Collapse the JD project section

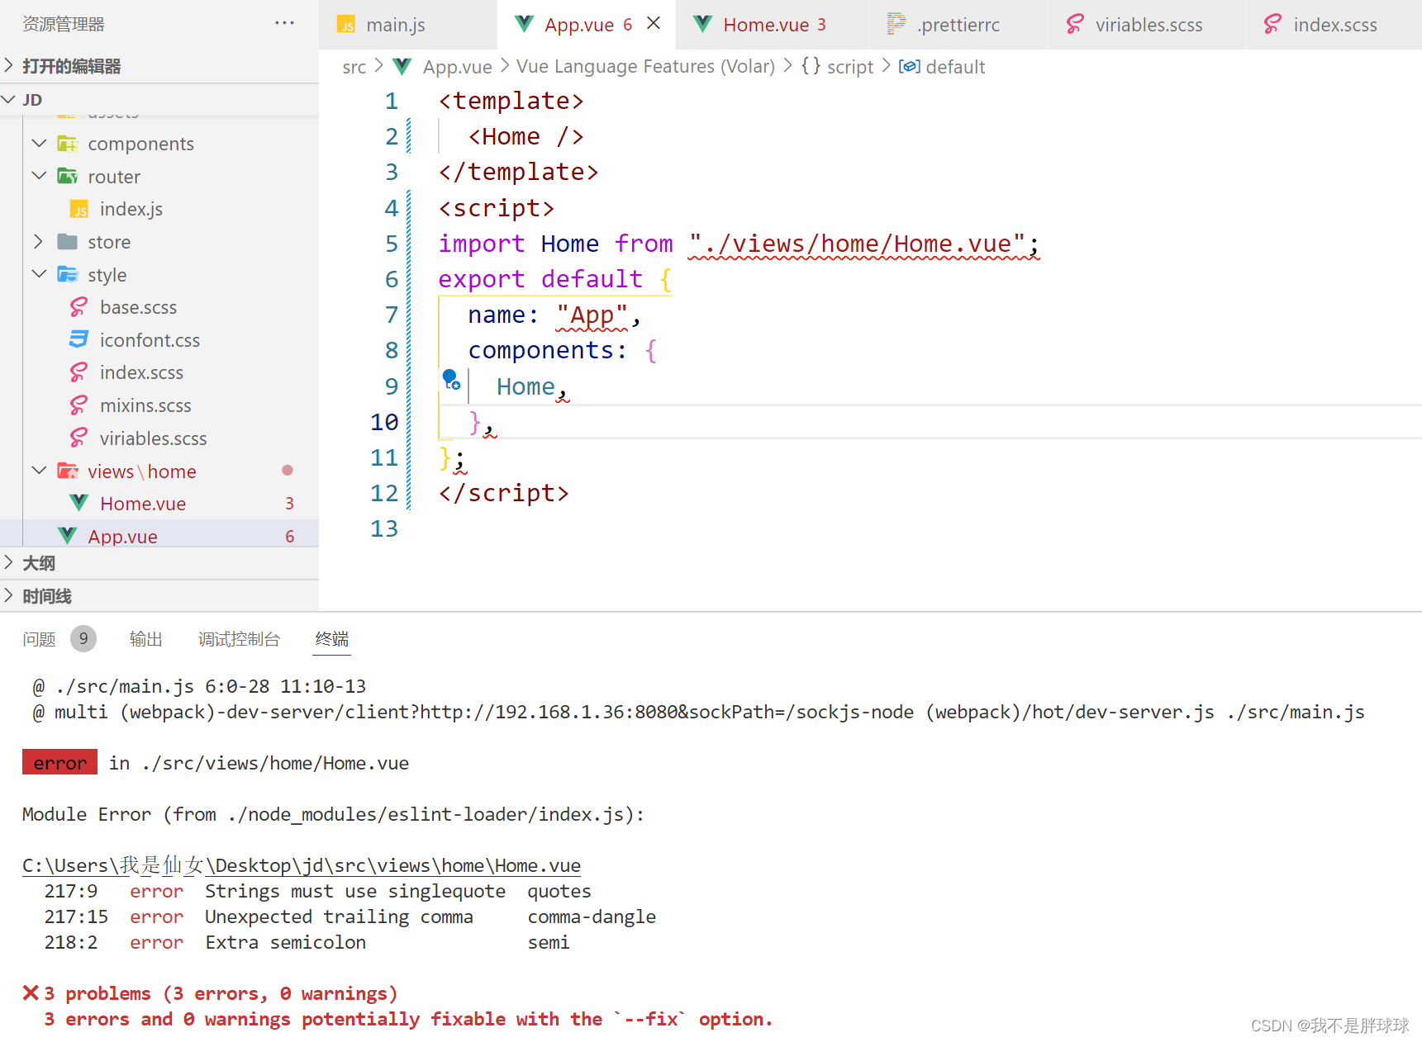[x=9, y=99]
